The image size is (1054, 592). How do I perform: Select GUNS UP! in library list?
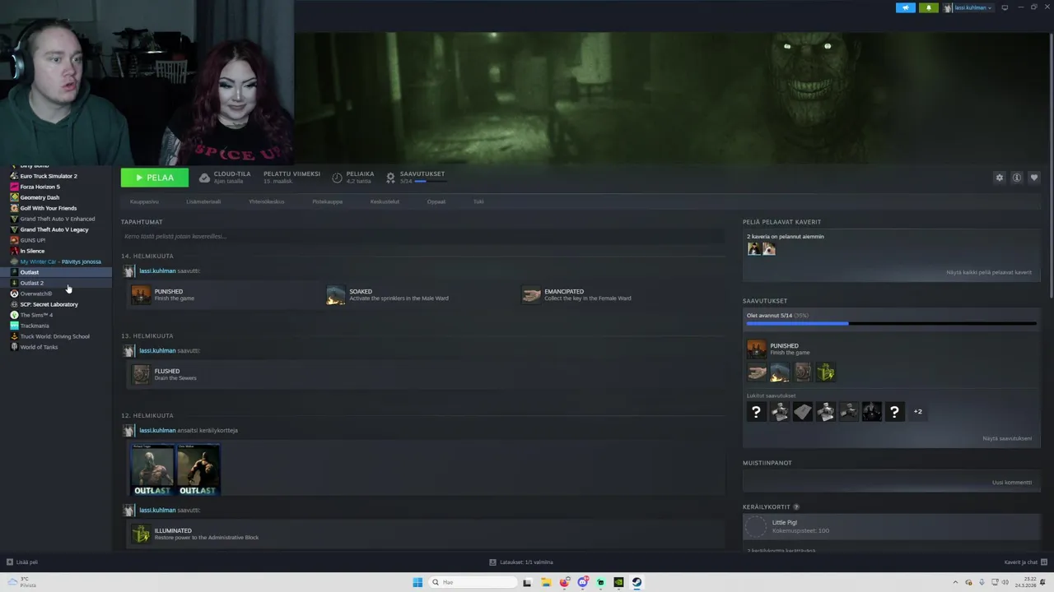click(33, 240)
